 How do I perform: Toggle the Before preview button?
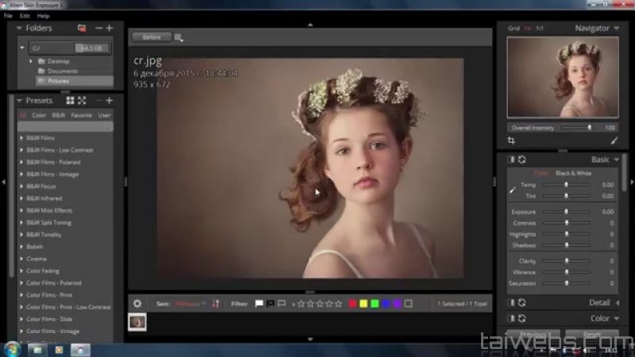[152, 37]
